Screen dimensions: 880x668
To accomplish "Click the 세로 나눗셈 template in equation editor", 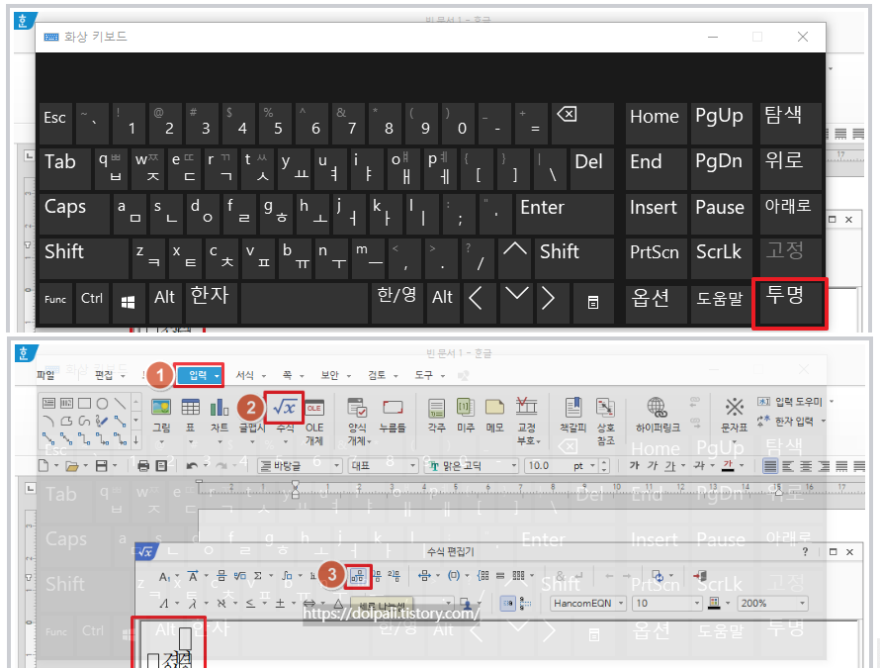I will [358, 576].
